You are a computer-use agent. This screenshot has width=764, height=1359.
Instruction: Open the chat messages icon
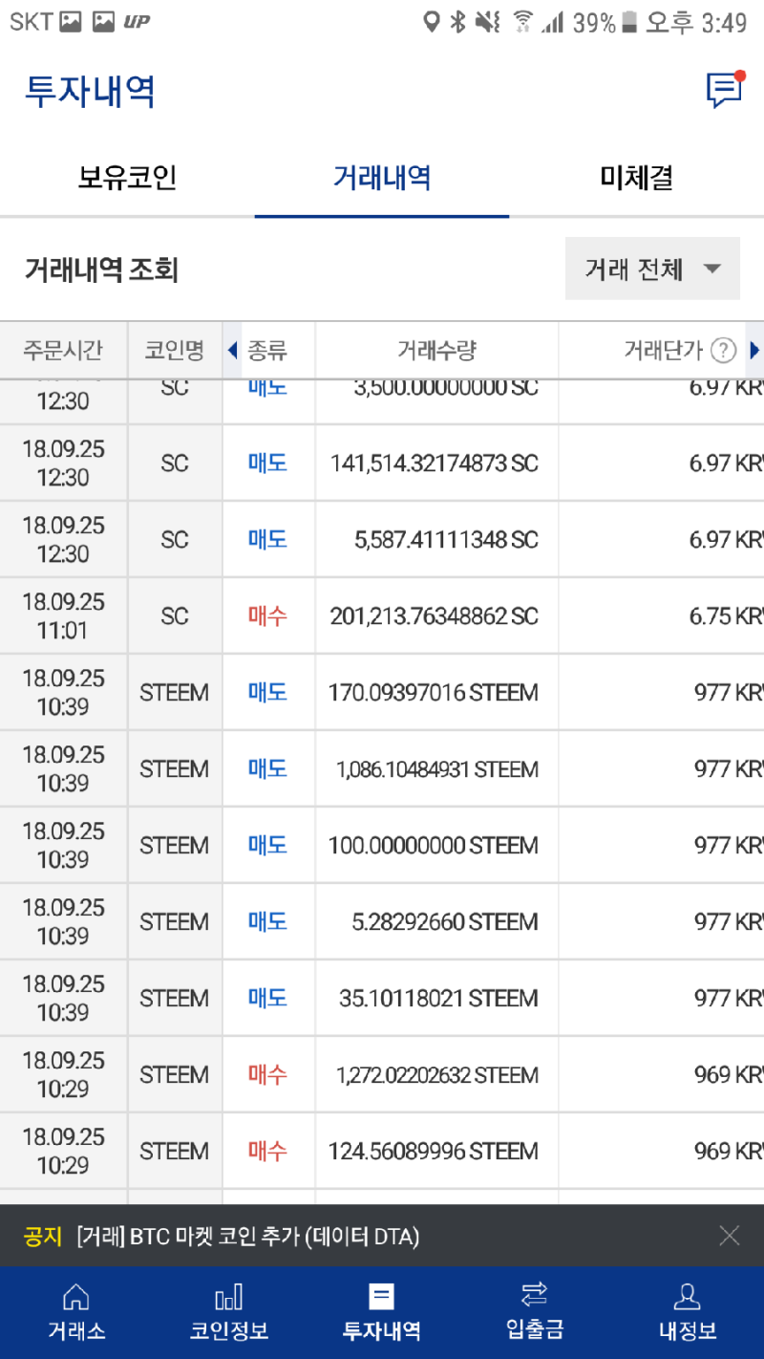724,90
